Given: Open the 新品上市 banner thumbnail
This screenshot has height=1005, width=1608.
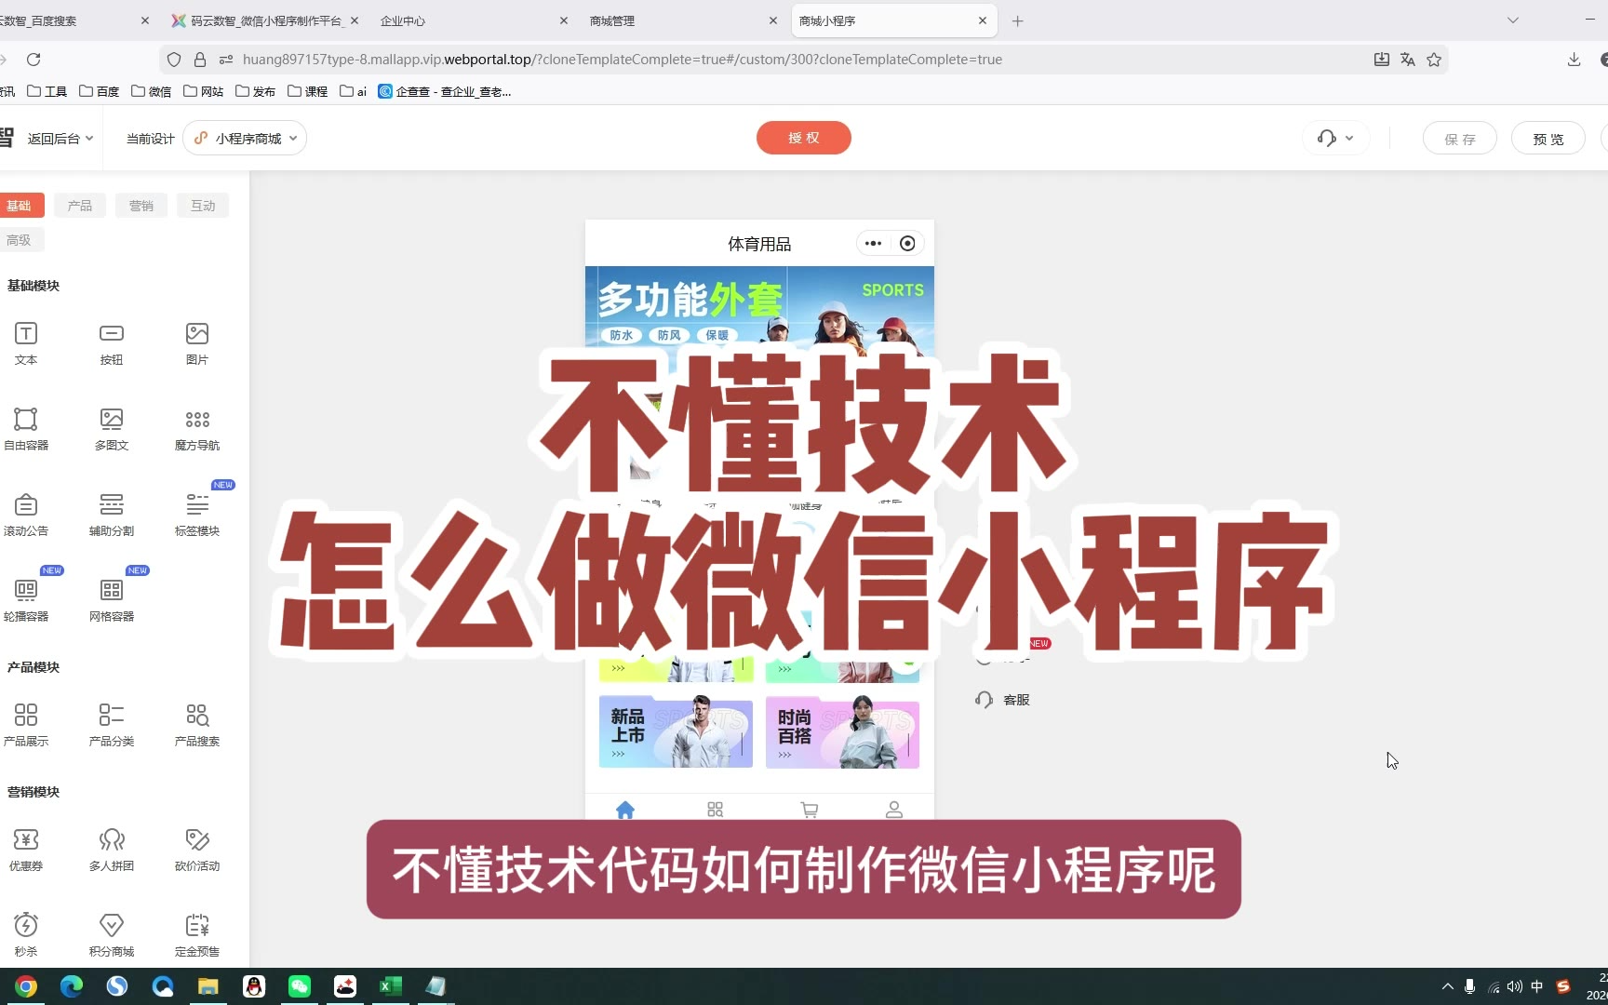Looking at the screenshot, I should point(676,732).
